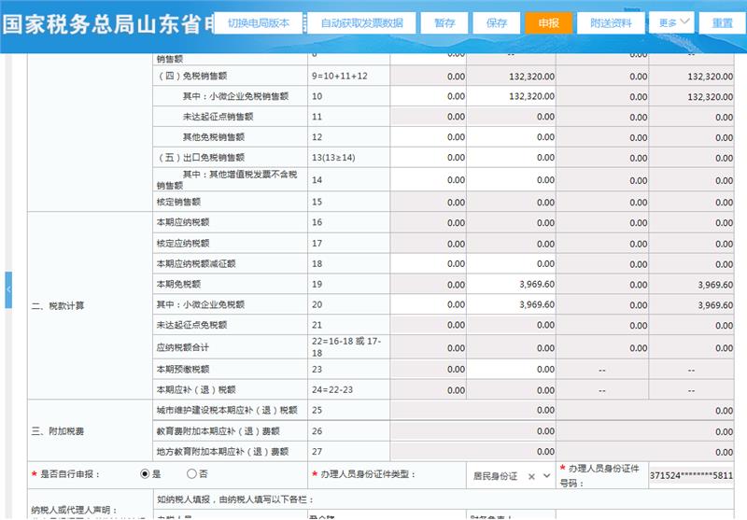Clear the 居民身份证 selection with the × icon
The image size is (747, 520).
pos(532,476)
